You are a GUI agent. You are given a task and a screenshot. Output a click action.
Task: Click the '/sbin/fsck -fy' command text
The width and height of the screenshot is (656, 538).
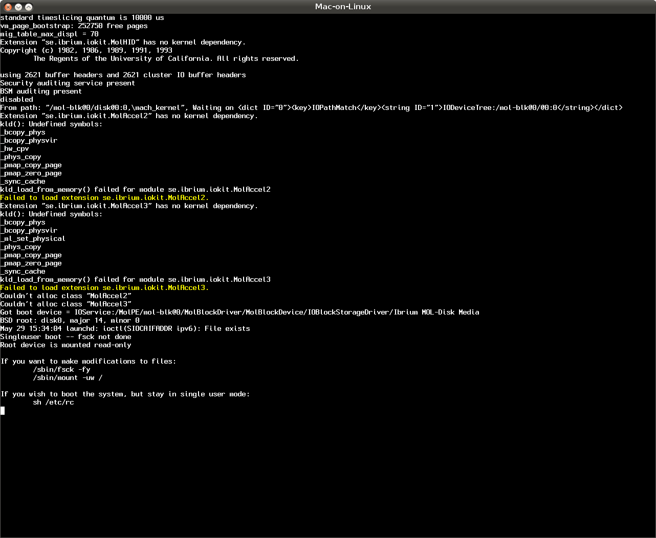click(x=61, y=370)
